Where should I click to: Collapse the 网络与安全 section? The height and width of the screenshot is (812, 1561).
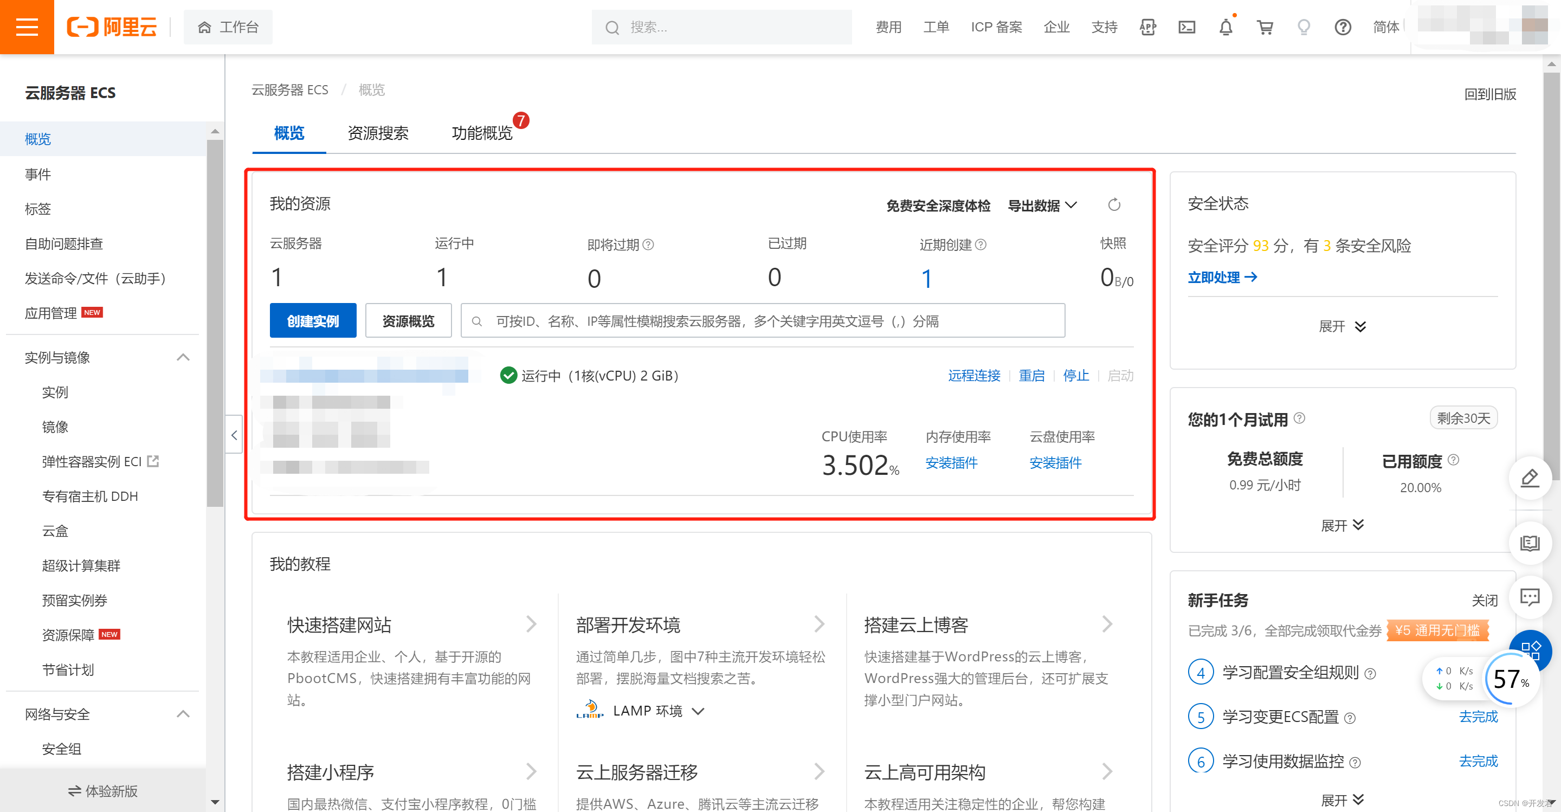tap(183, 714)
